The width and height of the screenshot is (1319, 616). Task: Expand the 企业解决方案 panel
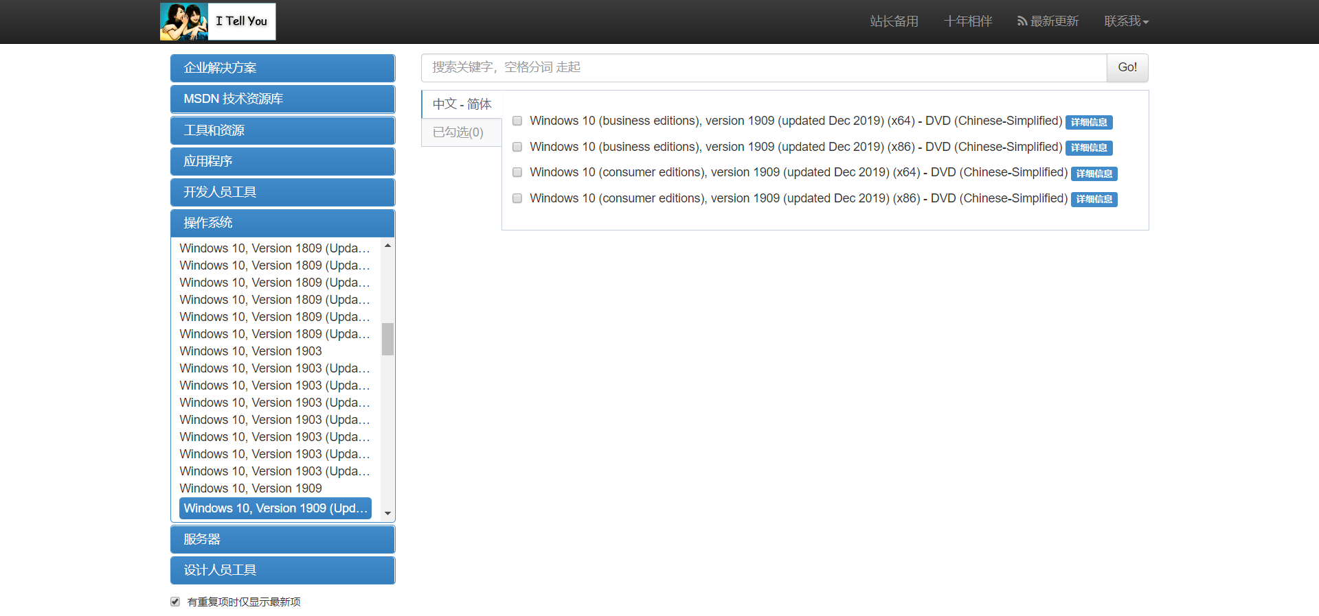click(x=282, y=68)
